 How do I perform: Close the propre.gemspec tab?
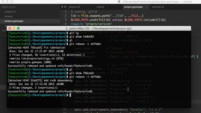(147, 7)
